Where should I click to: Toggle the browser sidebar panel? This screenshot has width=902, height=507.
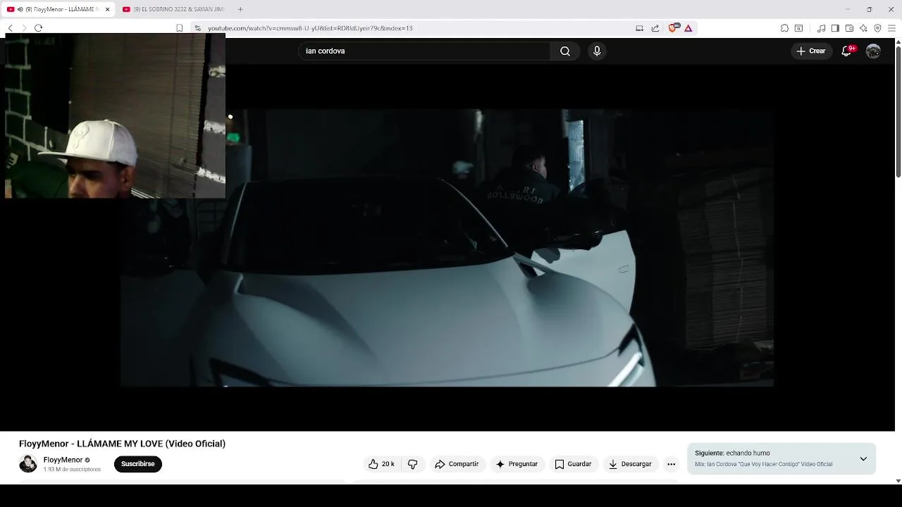835,28
